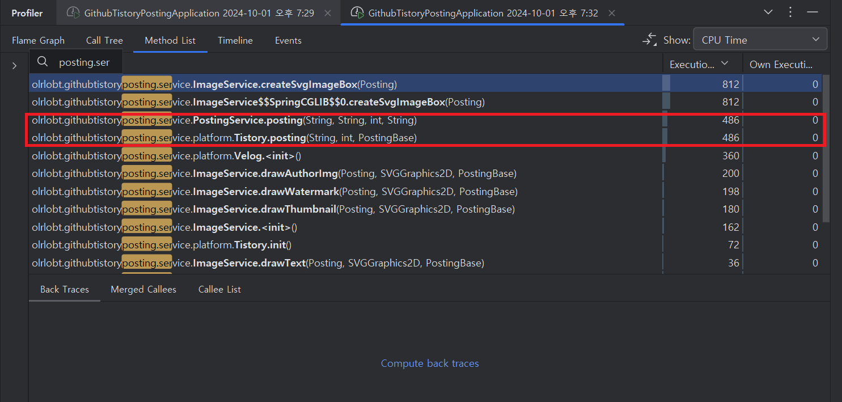842x402 pixels.
Task: Select platform.Tistory.posting method row
Action: click(425, 137)
